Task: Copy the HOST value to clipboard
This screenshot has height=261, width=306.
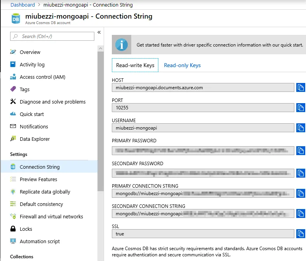Action: (301, 88)
